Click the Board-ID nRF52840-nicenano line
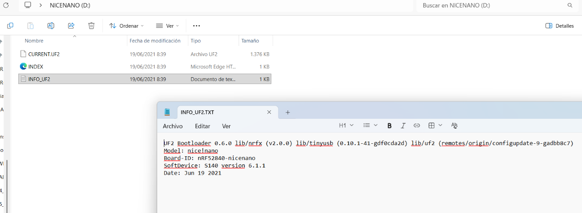 pos(210,158)
